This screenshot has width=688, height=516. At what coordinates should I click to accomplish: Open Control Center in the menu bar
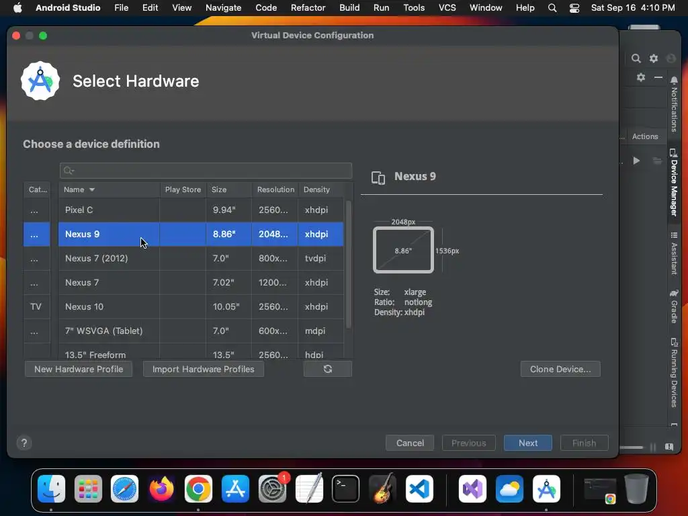tap(574, 8)
